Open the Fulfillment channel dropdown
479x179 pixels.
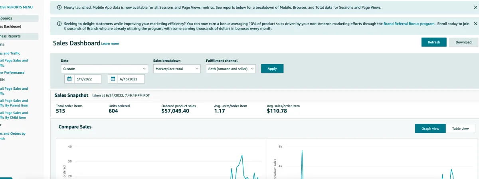coord(232,69)
